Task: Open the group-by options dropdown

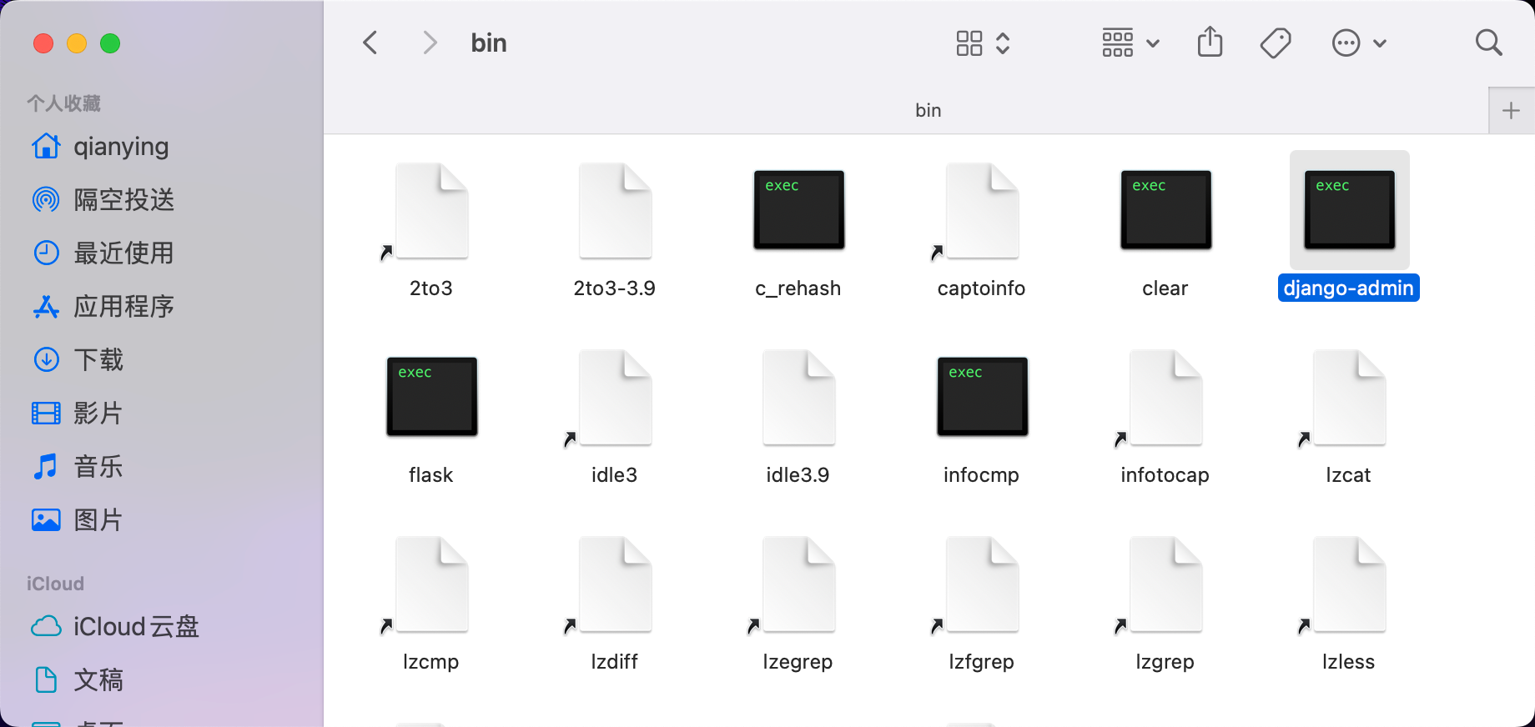Action: point(1131,43)
